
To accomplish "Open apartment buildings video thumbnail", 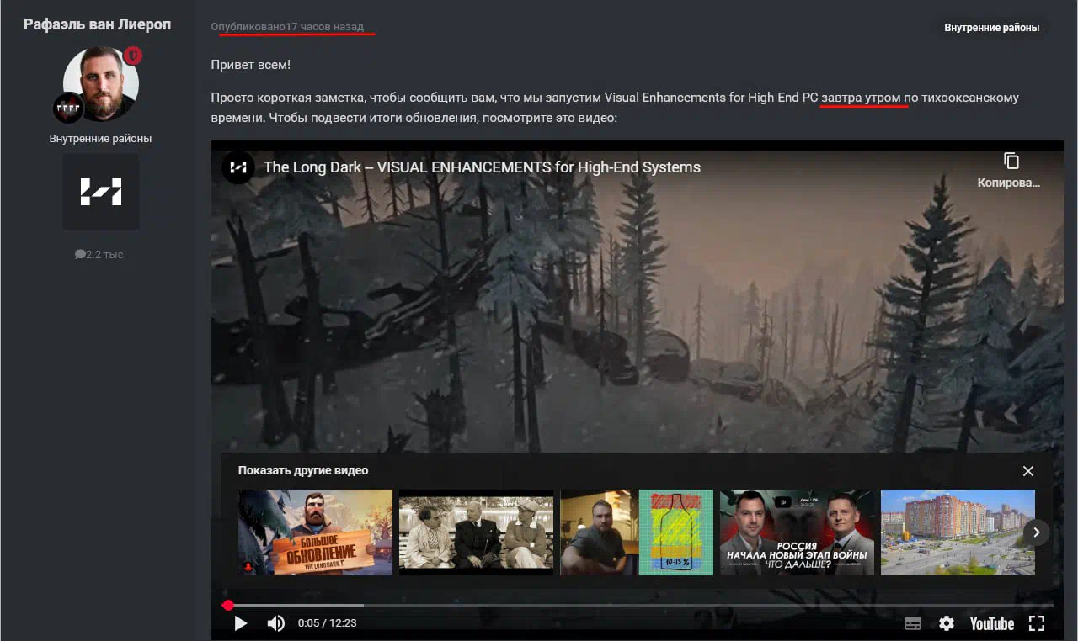I will tap(958, 532).
